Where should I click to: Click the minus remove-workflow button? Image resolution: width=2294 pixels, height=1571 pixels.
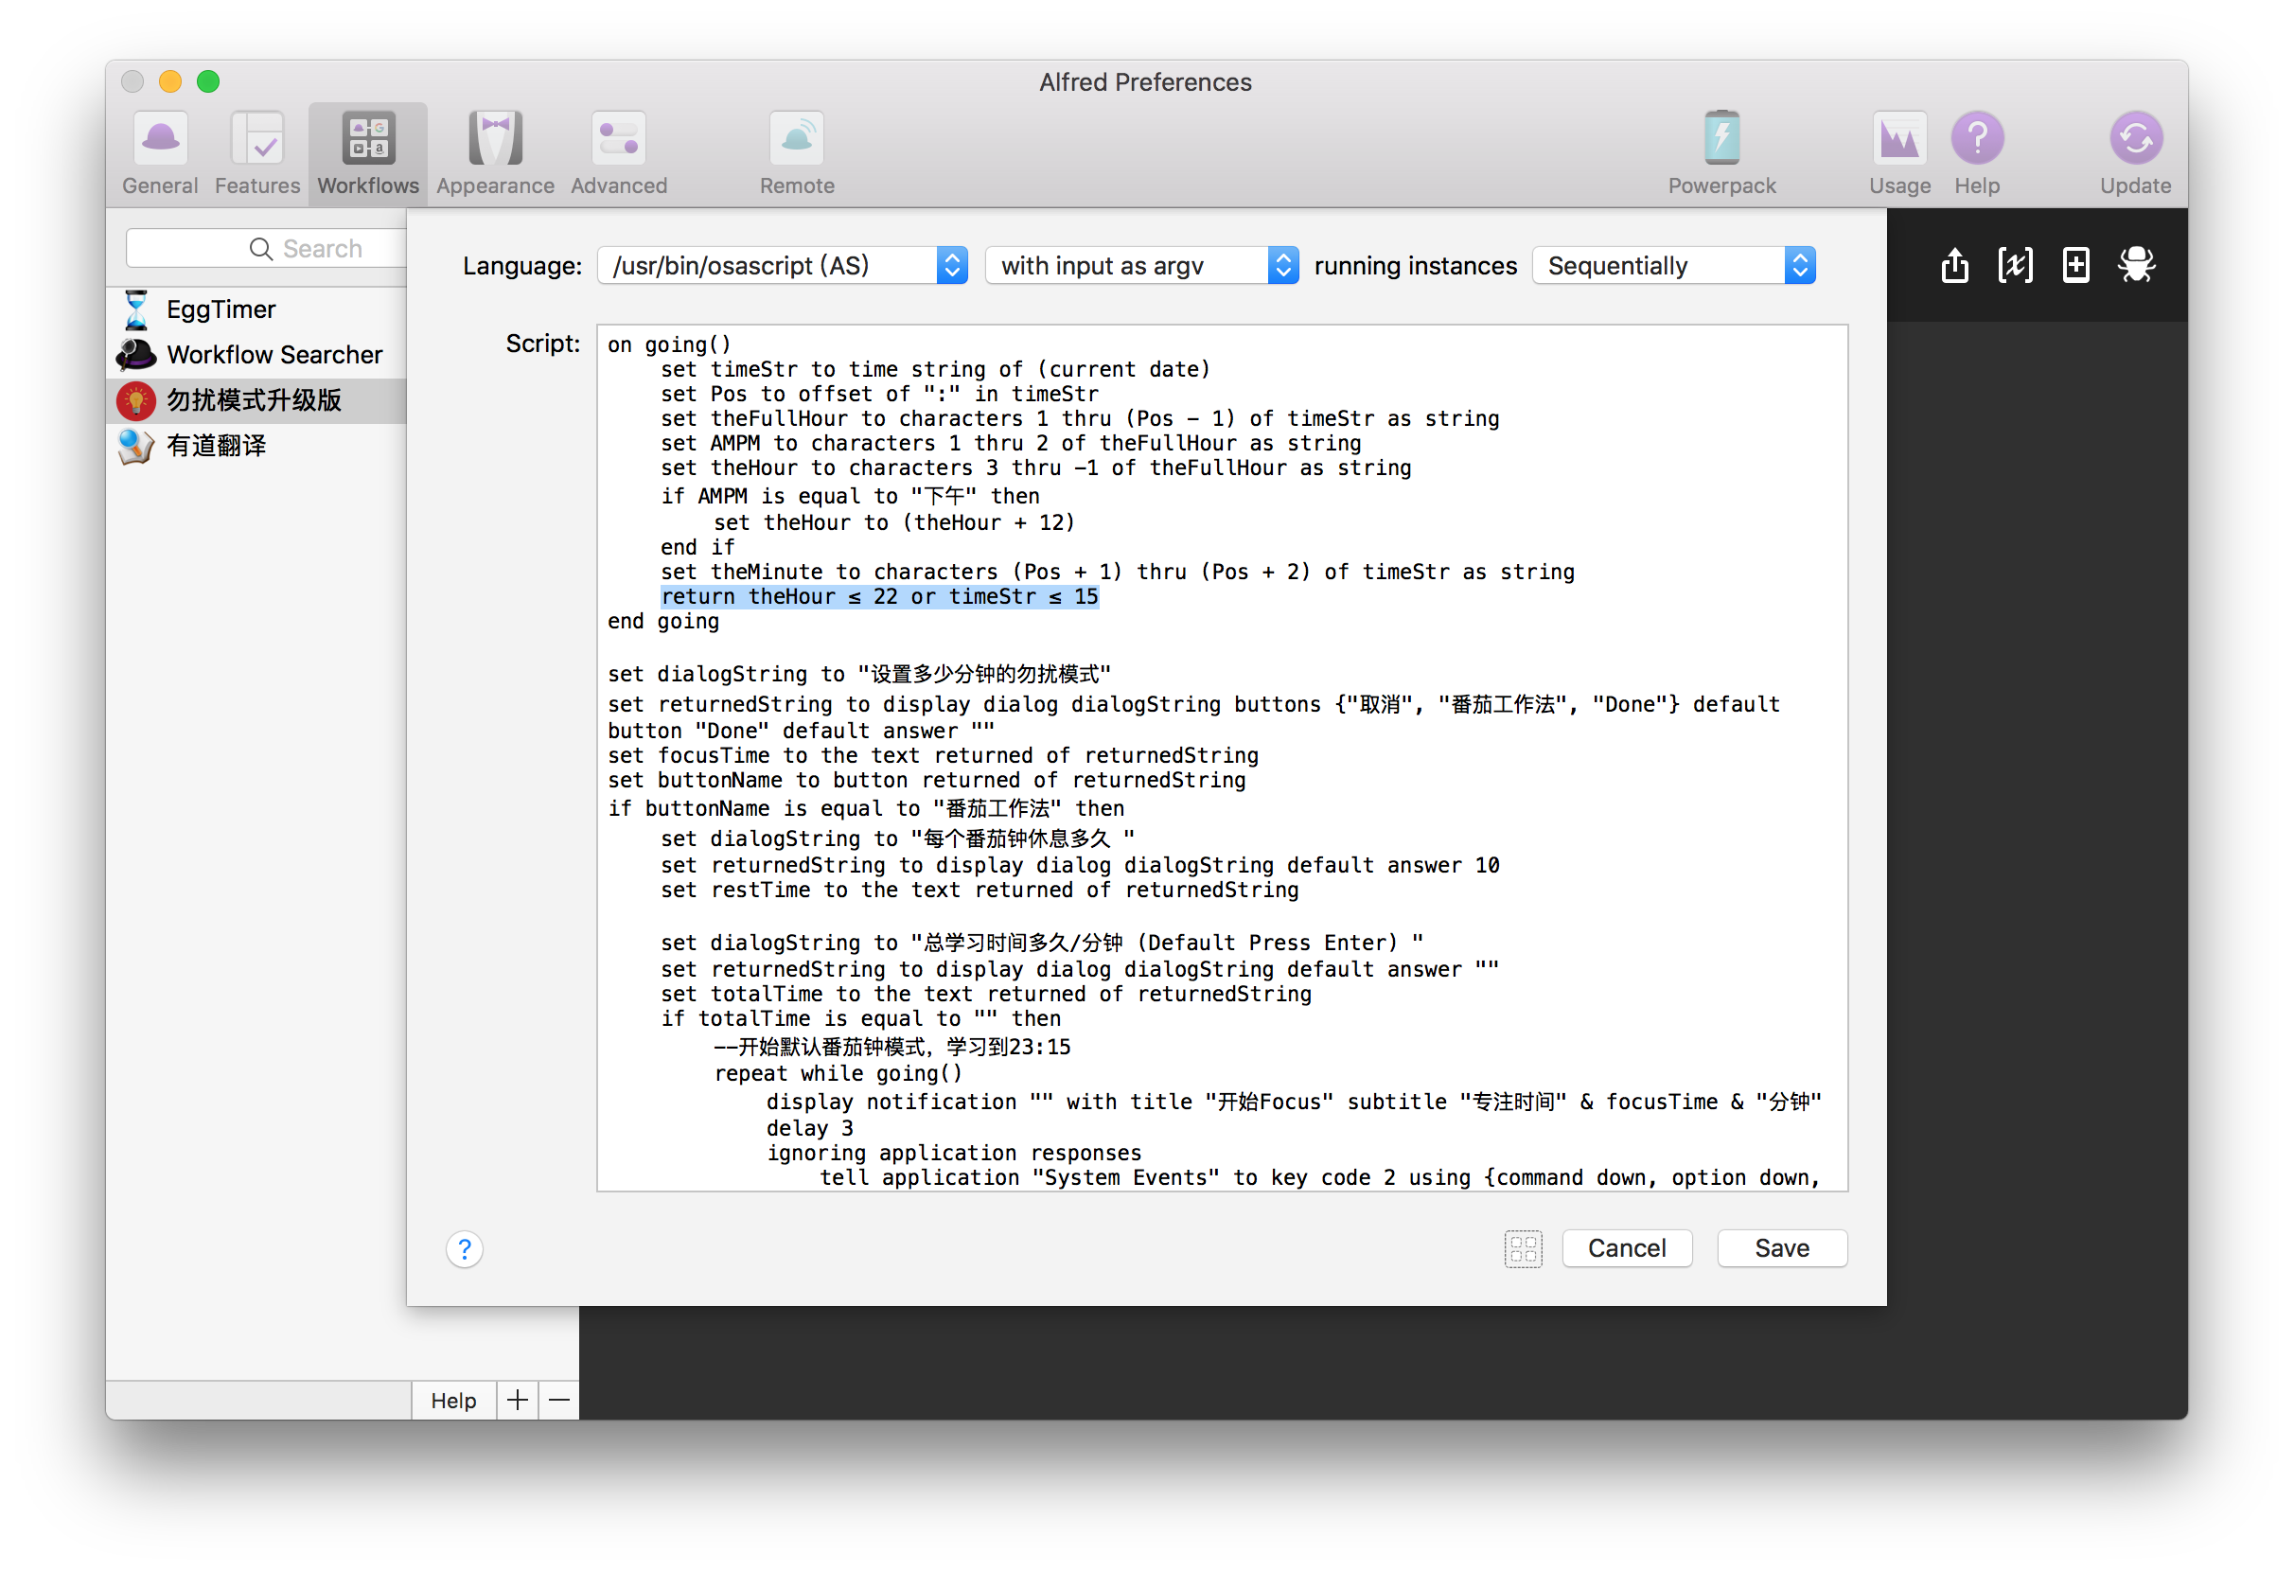pyautogui.click(x=558, y=1401)
